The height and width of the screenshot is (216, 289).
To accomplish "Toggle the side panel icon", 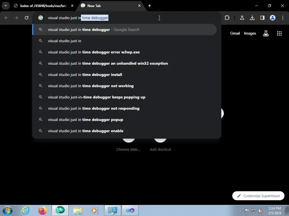I will click(x=262, y=18).
